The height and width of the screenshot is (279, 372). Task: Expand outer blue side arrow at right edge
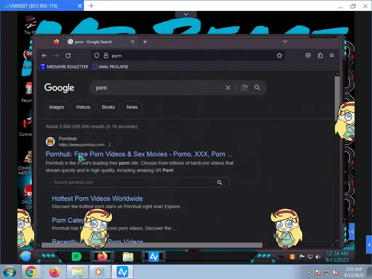coord(369,244)
